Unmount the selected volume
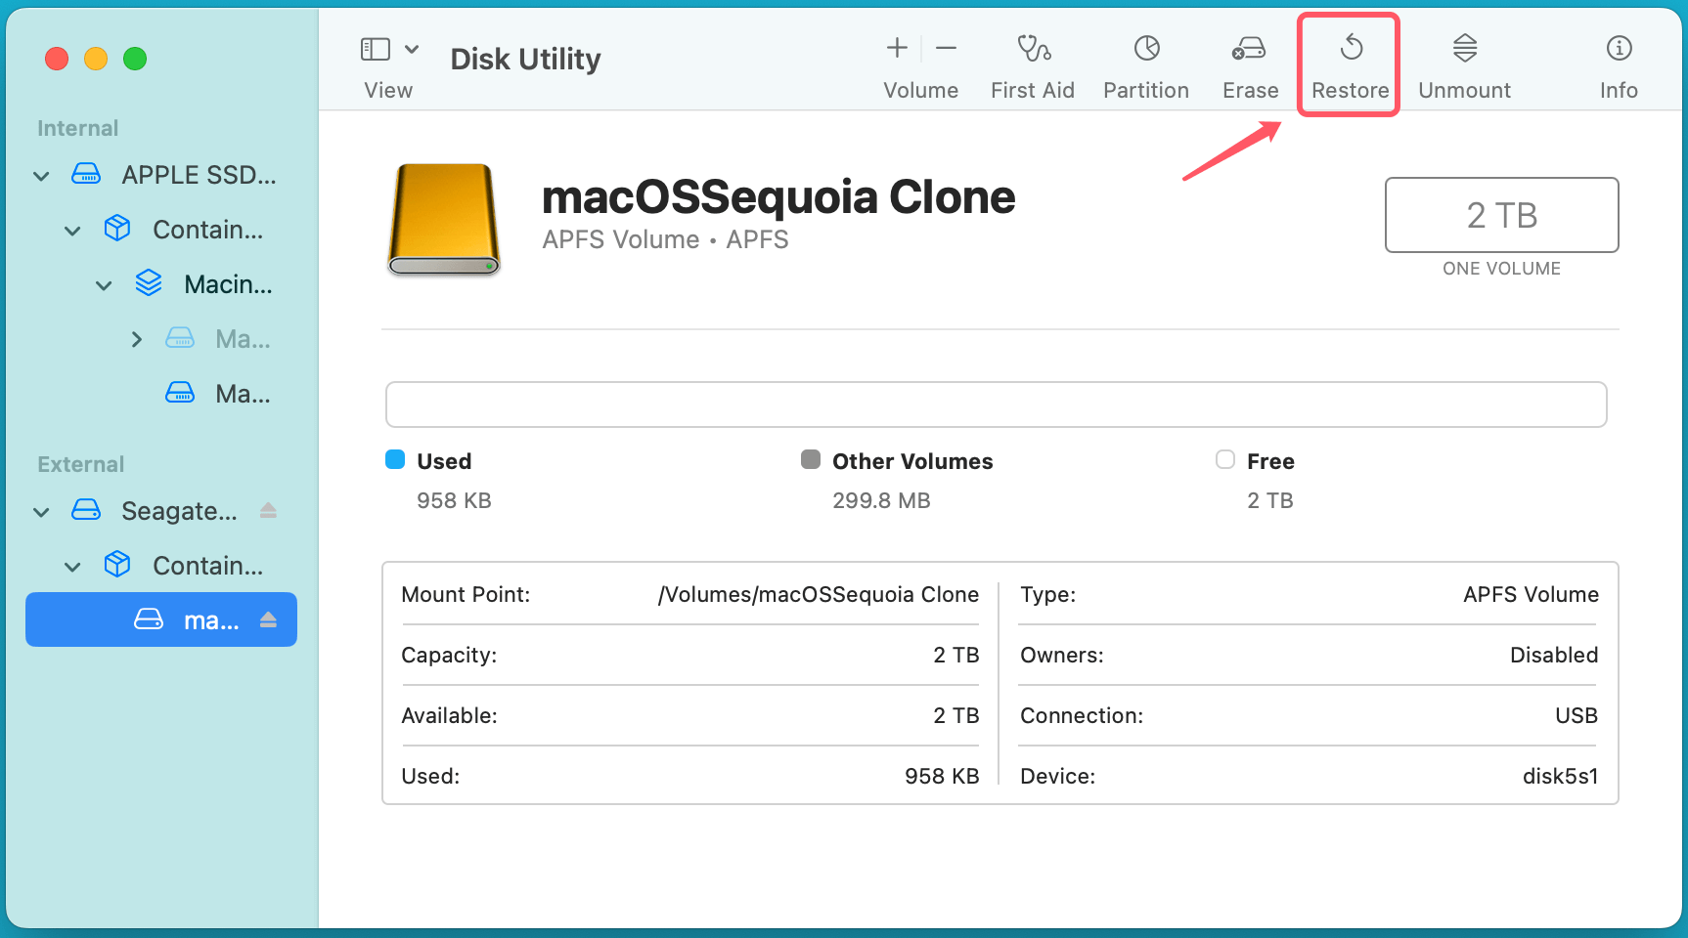This screenshot has width=1688, height=938. point(1464,48)
